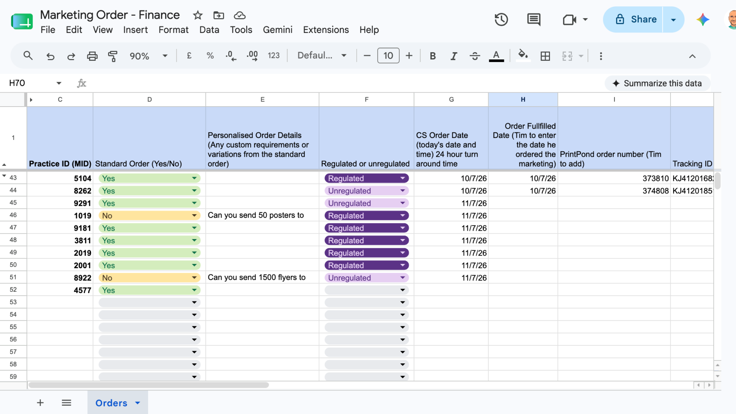Expand hidden columns arrow before column C
736x414 pixels.
pyautogui.click(x=31, y=100)
